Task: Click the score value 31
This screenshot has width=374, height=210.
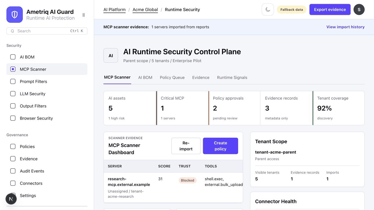Action: click(160, 179)
